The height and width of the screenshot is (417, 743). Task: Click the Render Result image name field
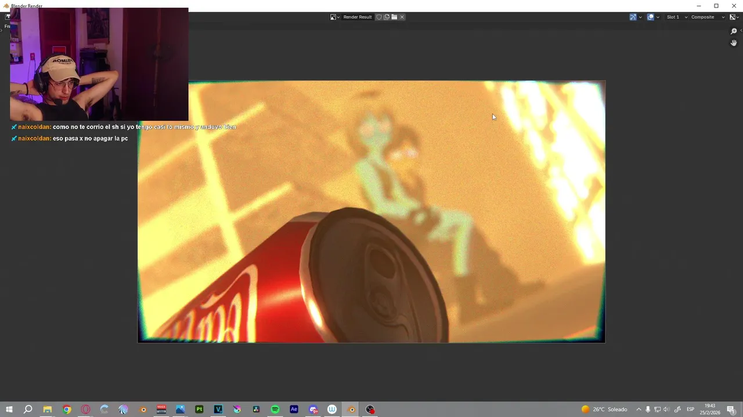pos(358,17)
